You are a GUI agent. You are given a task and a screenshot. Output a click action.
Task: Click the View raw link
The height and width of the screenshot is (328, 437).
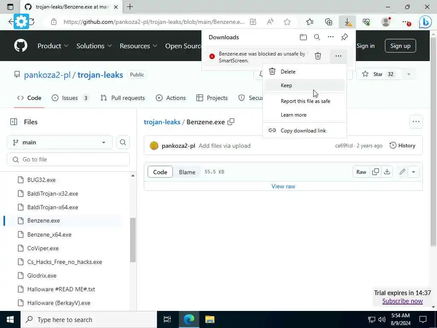283,186
